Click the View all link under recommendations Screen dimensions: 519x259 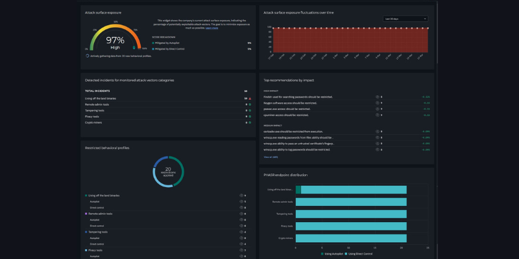click(x=271, y=157)
